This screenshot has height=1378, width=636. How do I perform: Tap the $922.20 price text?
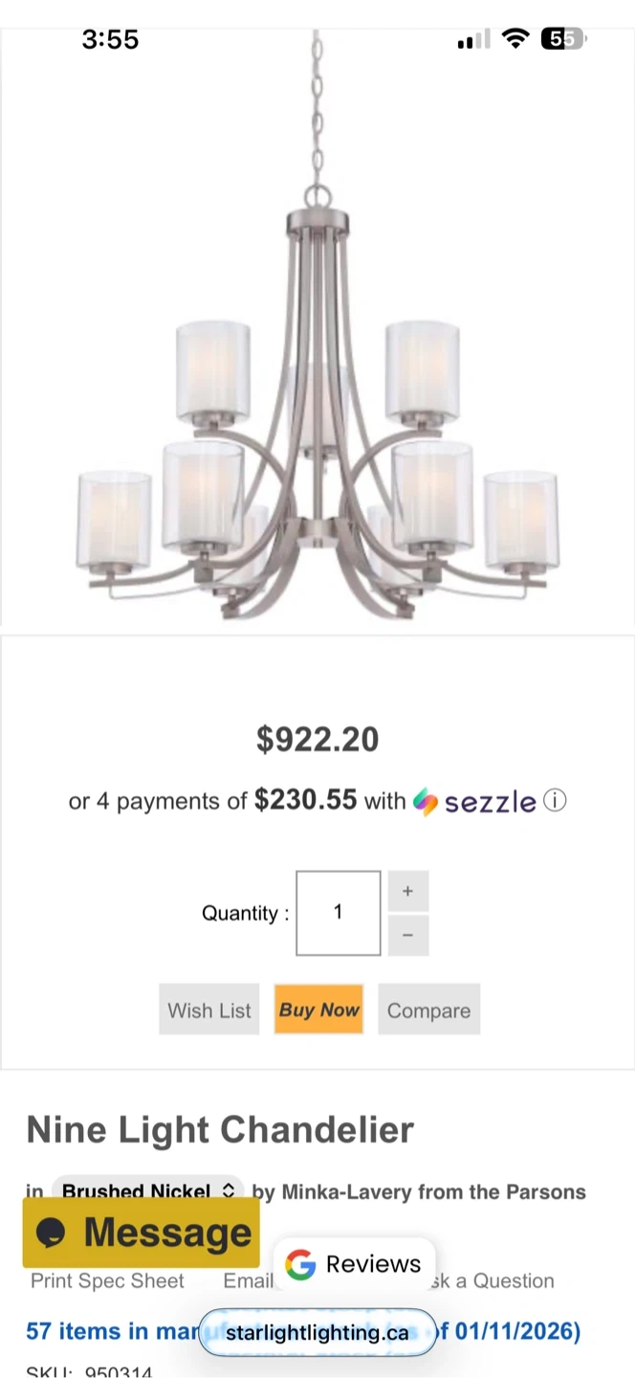(318, 739)
